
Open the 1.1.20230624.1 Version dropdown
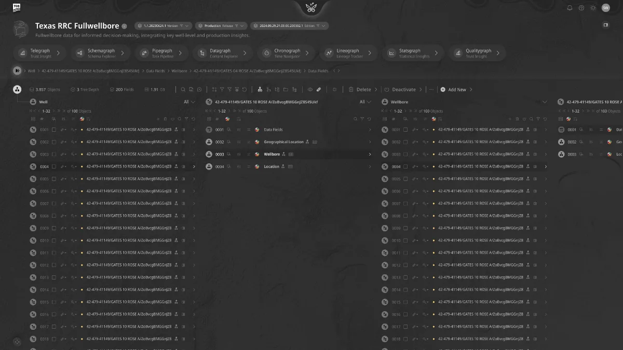pos(164,26)
